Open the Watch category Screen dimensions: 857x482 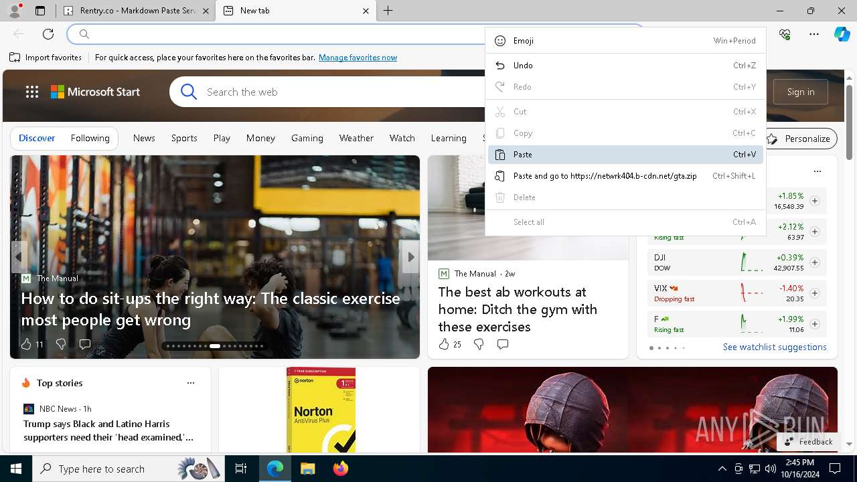402,138
